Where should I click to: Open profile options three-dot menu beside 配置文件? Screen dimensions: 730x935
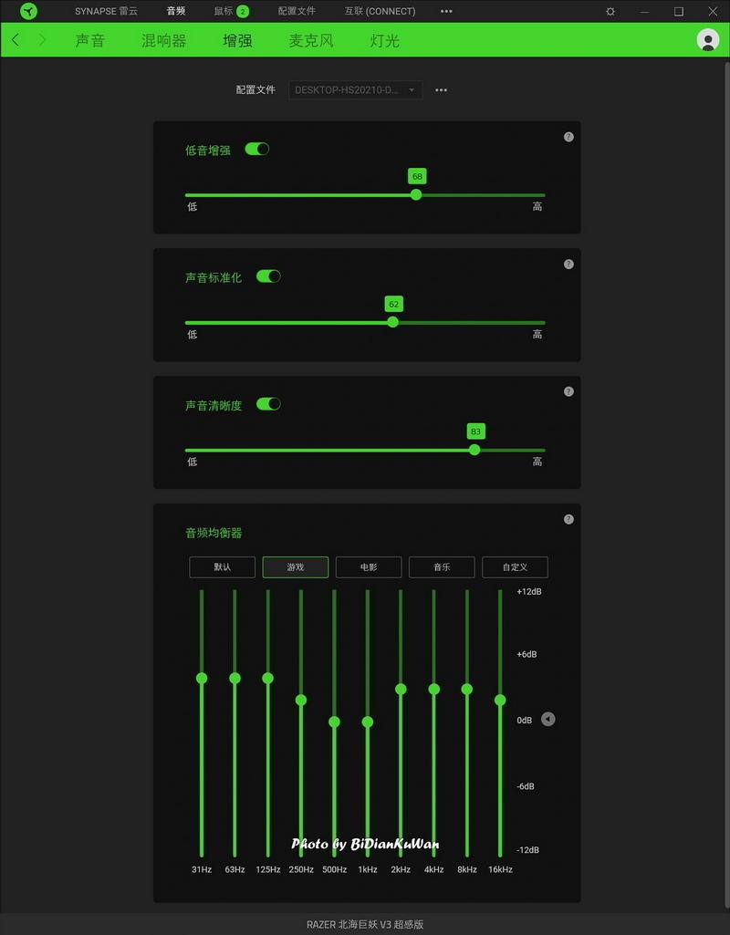pyautogui.click(x=441, y=90)
